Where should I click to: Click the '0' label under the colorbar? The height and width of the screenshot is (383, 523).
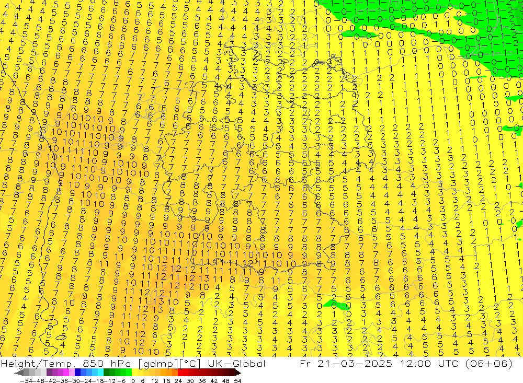133,381
